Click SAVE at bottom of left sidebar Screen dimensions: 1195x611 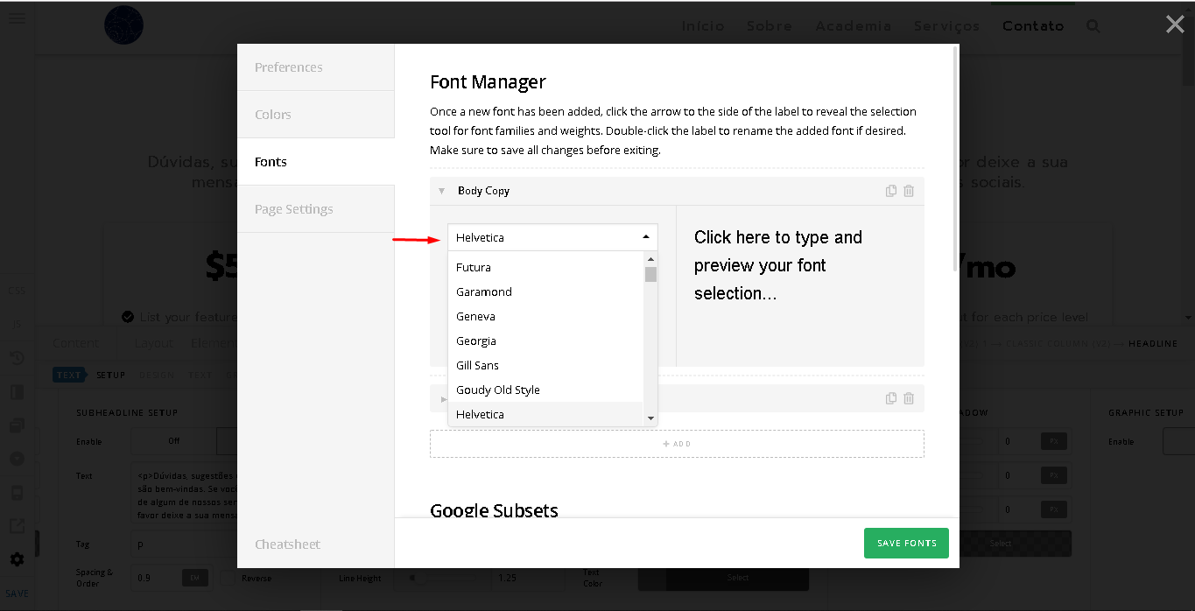[17, 593]
